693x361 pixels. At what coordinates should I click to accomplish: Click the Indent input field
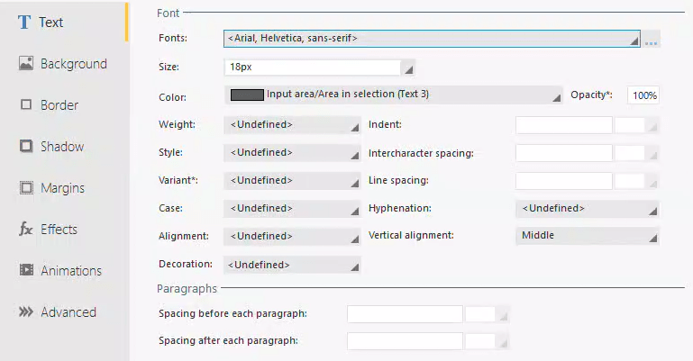pyautogui.click(x=563, y=125)
